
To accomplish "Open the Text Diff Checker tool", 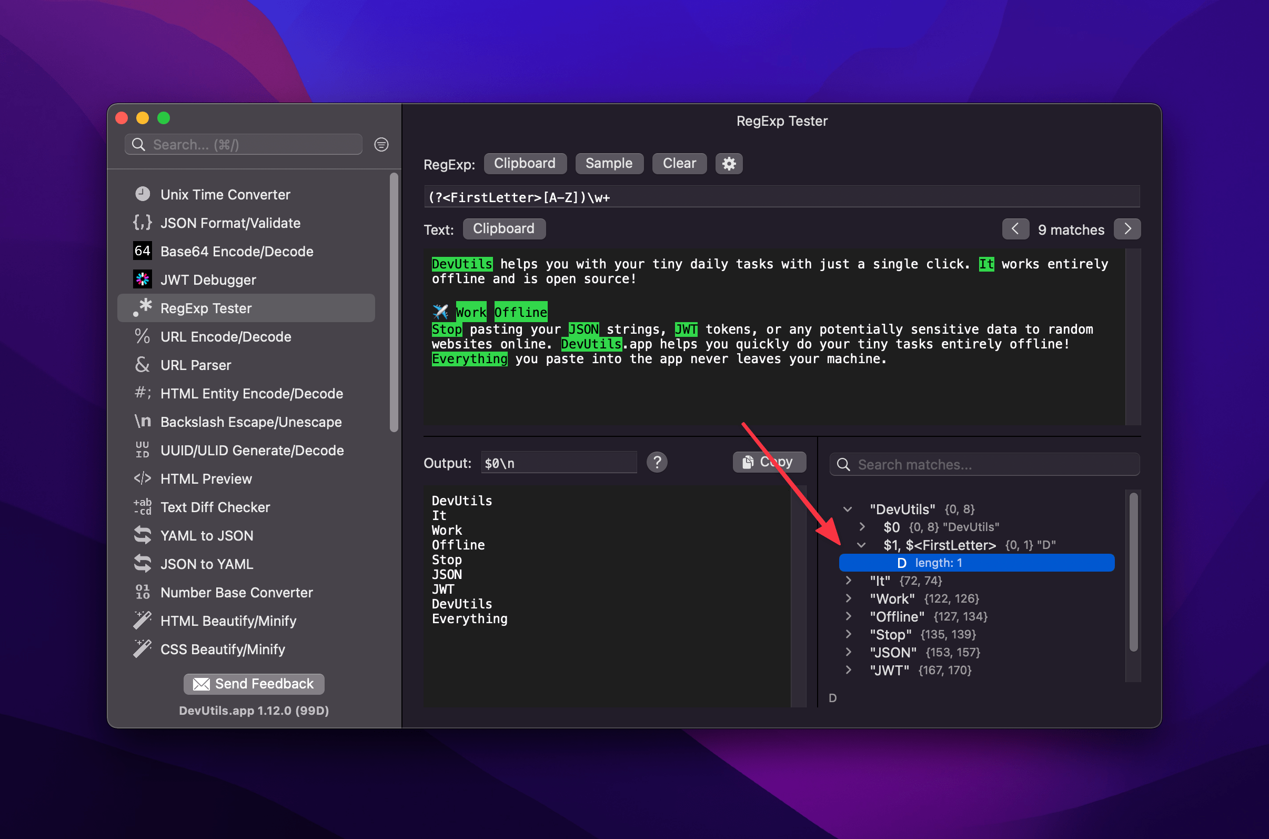I will point(215,507).
